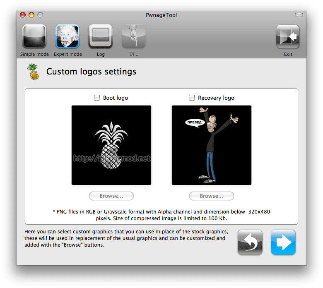Click the "Boot logo" label text

tap(116, 98)
